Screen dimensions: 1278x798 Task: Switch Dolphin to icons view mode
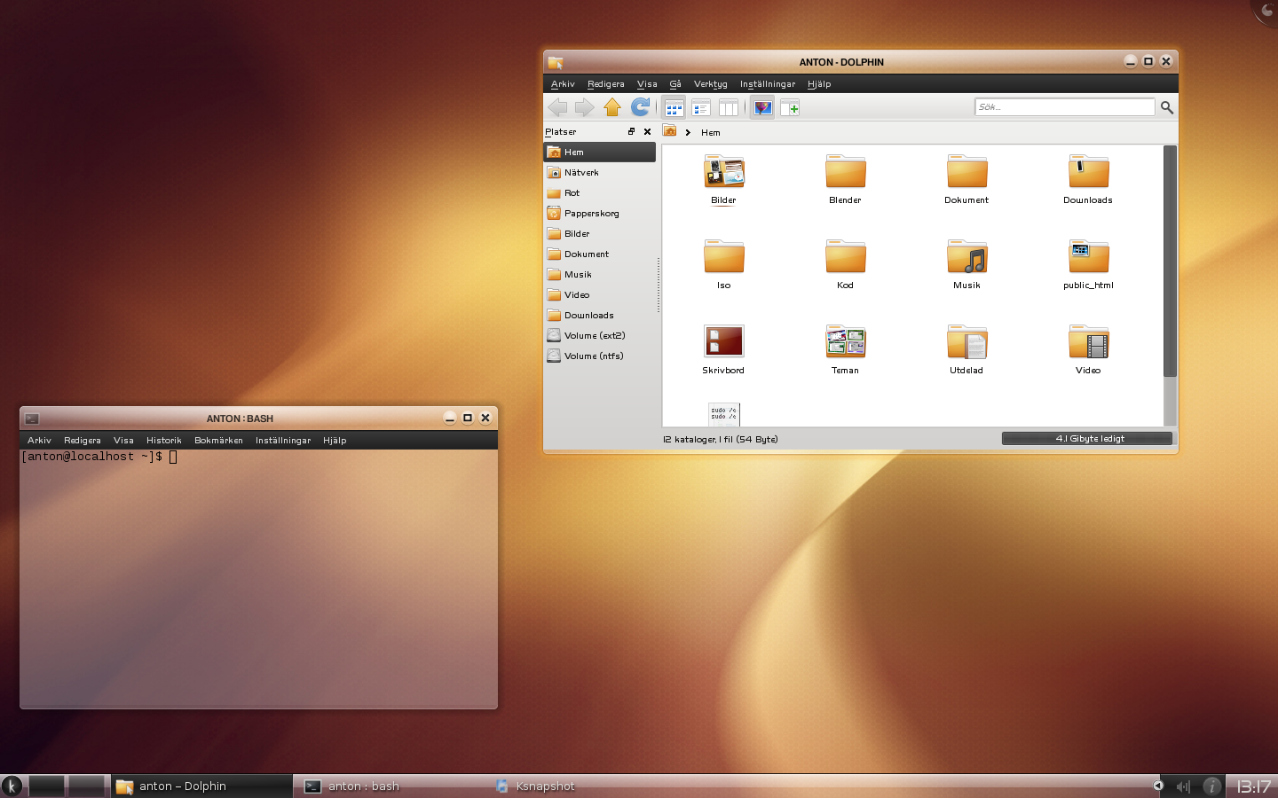click(x=674, y=108)
